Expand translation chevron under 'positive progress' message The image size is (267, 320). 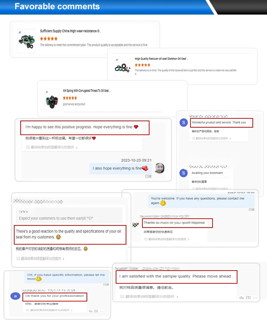(x=77, y=147)
